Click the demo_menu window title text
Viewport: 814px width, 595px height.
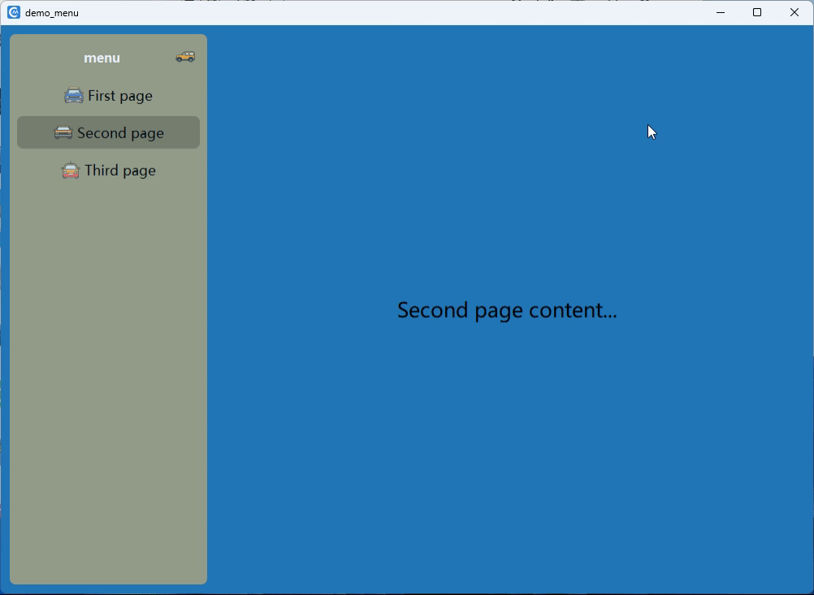click(x=52, y=13)
